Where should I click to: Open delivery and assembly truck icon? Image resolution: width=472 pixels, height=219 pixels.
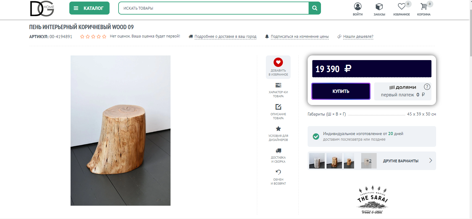click(x=278, y=151)
